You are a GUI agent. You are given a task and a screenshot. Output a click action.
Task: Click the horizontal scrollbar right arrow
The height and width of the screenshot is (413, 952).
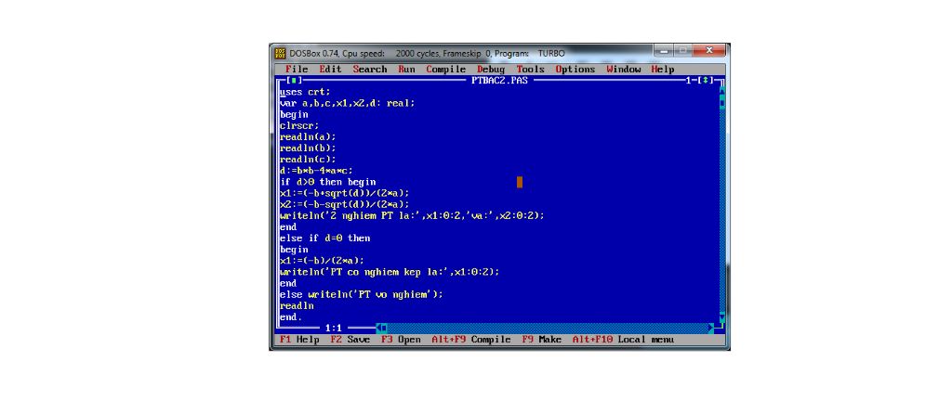tap(711, 329)
